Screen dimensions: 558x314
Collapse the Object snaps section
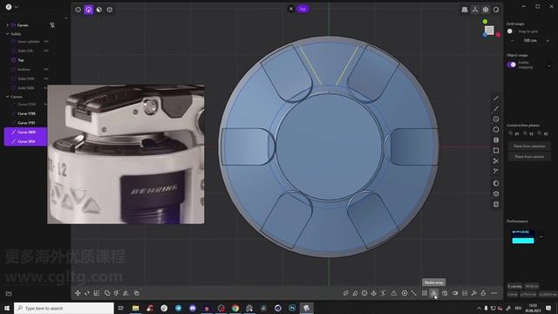tap(549, 66)
